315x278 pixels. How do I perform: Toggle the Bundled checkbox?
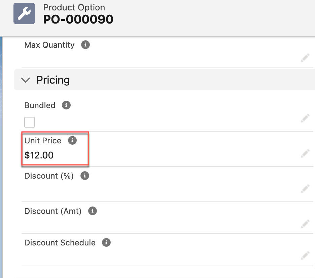click(x=30, y=122)
